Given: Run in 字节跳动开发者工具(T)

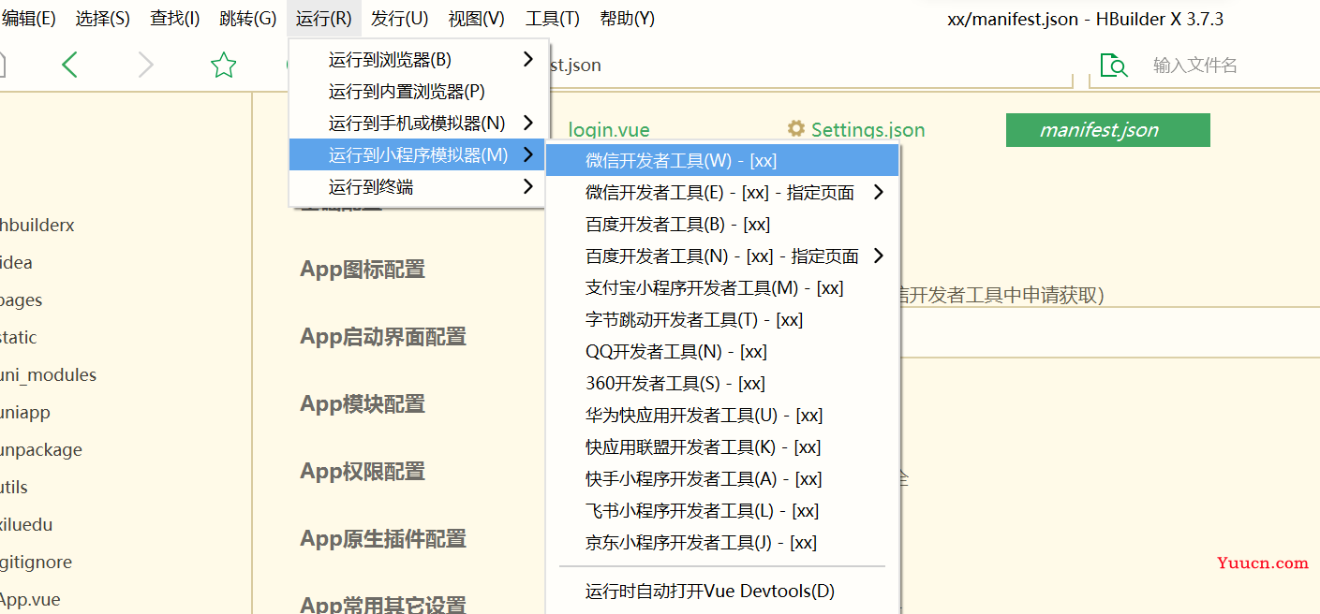Looking at the screenshot, I should [x=722, y=320].
